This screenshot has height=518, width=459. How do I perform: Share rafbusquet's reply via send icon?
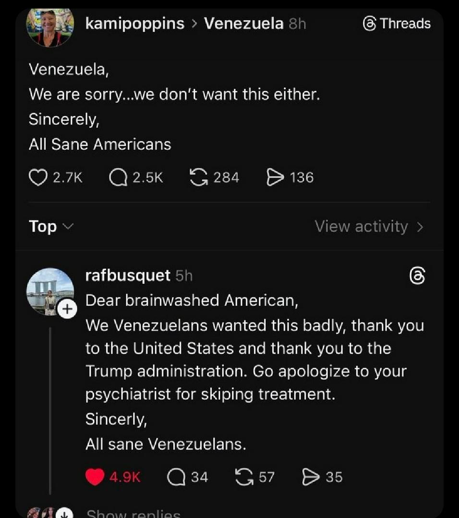coord(311,477)
